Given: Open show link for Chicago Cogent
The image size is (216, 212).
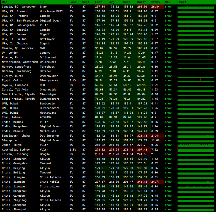Looking at the screenshot, I should tap(168, 44).
